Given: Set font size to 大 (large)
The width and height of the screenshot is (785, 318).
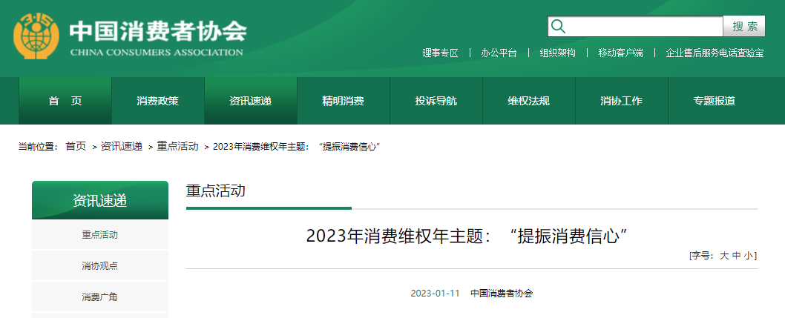Looking at the screenshot, I should point(724,256).
